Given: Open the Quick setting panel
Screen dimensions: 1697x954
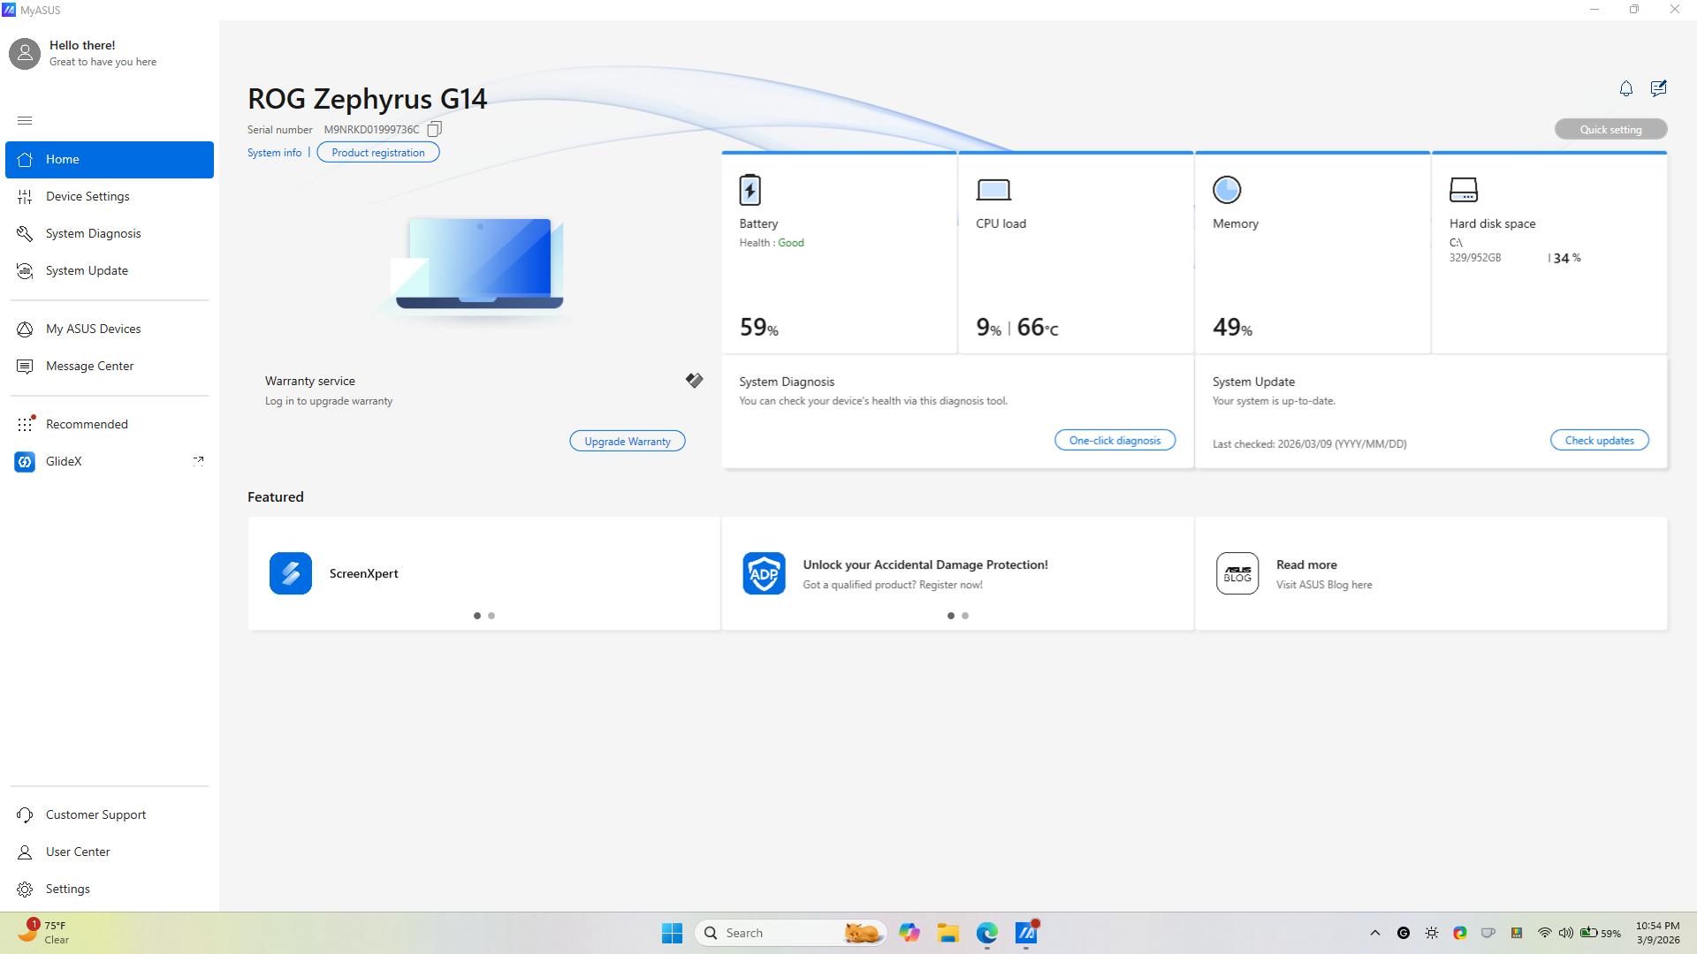Looking at the screenshot, I should point(1610,129).
